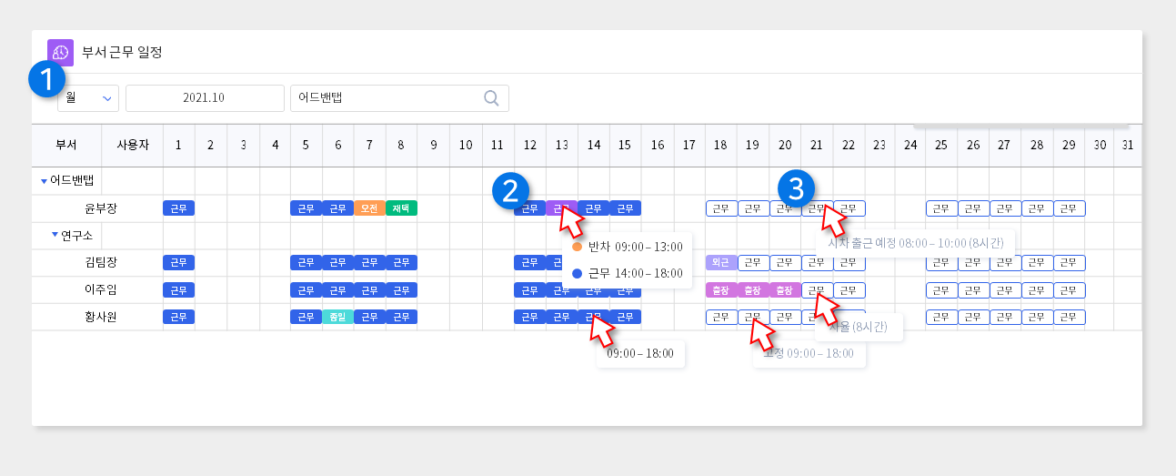Click the 2021.10 date field

205,98
